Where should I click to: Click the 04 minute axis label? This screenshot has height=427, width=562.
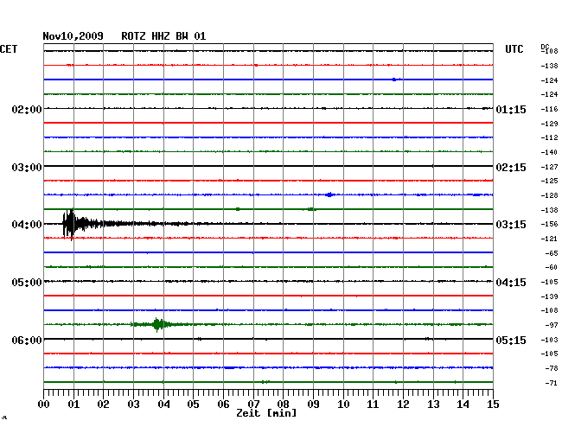click(x=163, y=405)
